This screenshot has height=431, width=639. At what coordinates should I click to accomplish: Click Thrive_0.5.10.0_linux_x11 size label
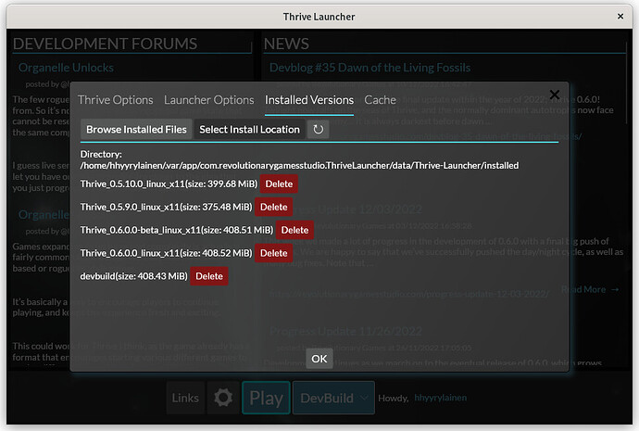tap(169, 184)
